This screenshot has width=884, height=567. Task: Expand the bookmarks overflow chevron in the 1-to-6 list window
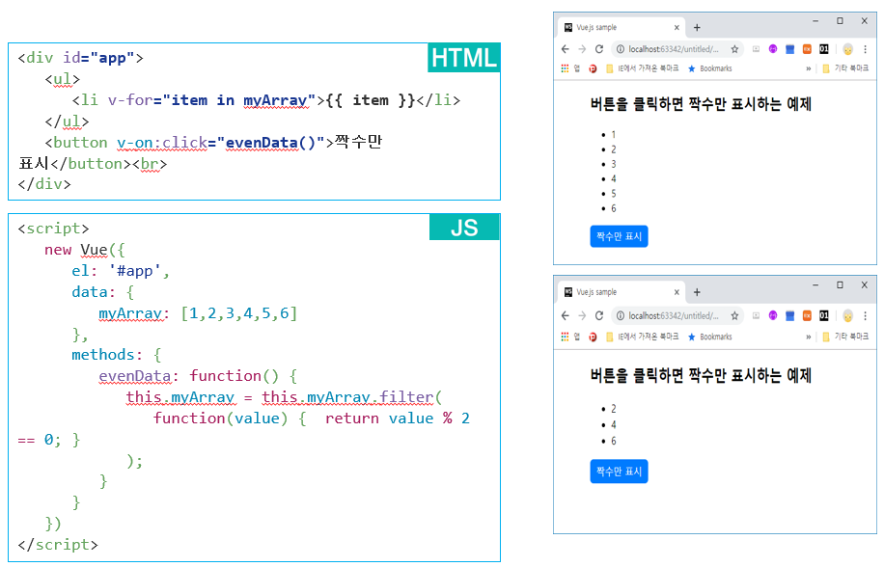pos(809,68)
